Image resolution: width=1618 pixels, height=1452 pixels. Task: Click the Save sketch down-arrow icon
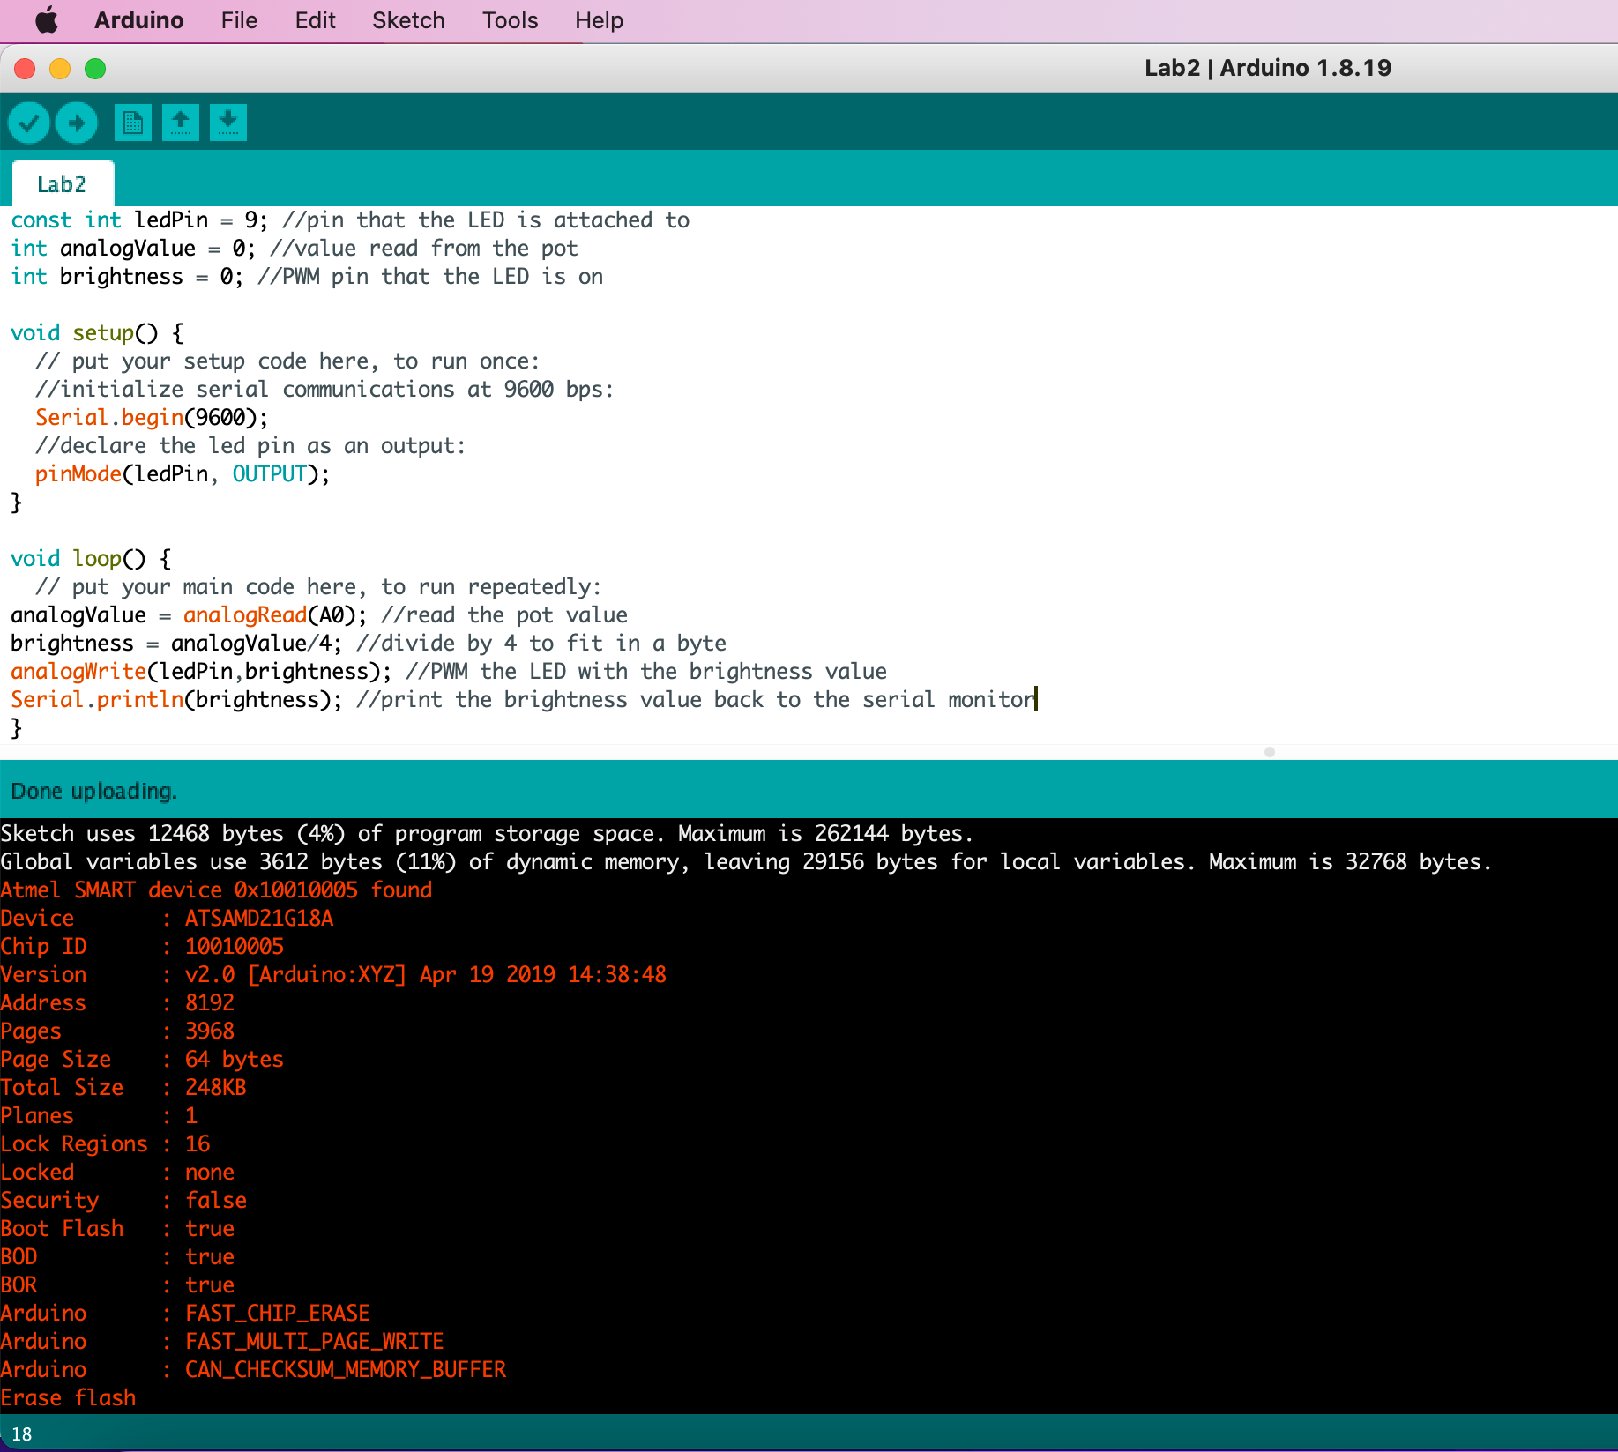(x=228, y=123)
